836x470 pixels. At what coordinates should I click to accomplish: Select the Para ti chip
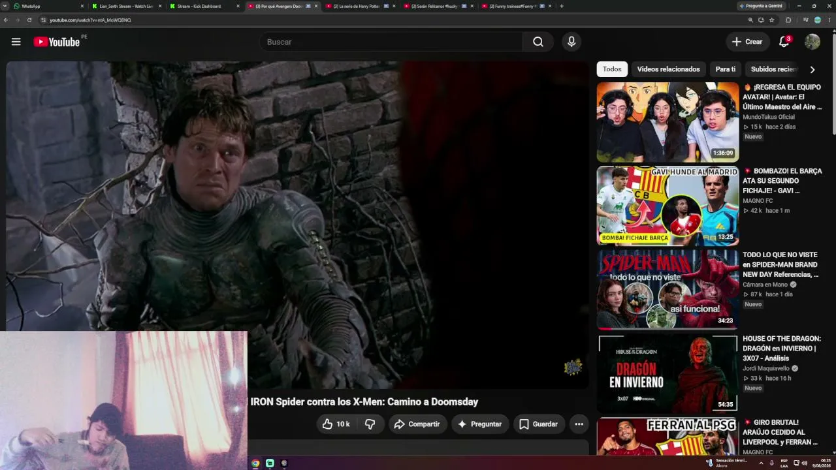coord(725,69)
